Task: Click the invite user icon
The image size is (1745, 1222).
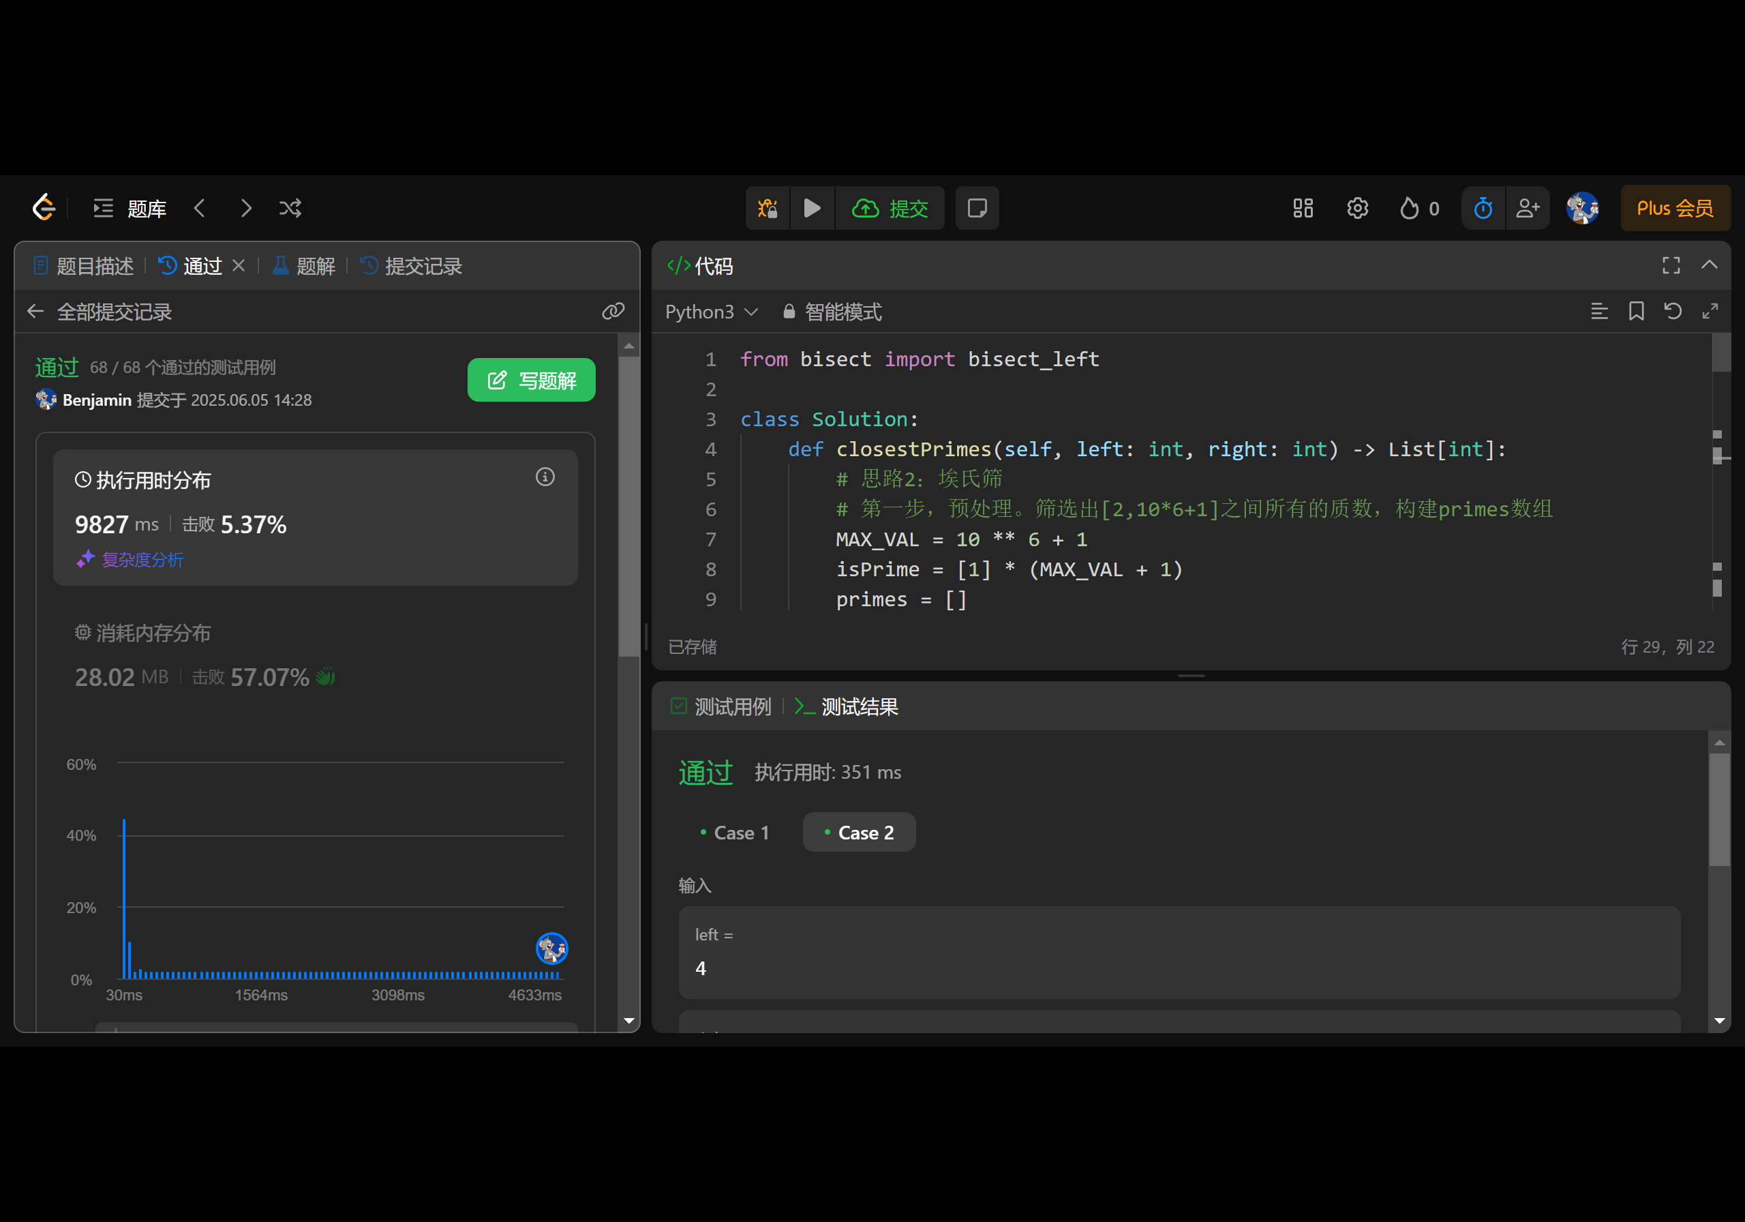Action: point(1527,207)
